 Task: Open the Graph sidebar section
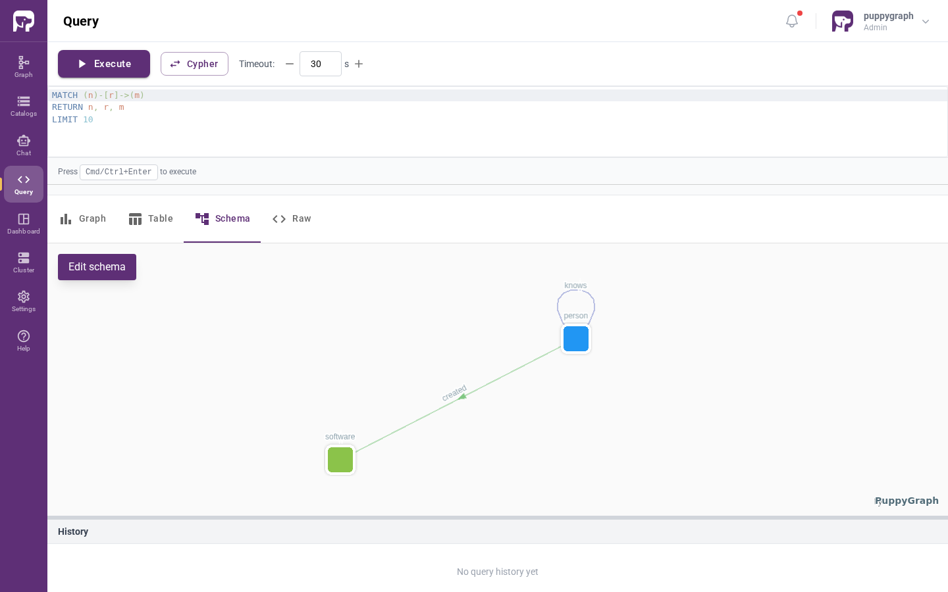click(24, 66)
